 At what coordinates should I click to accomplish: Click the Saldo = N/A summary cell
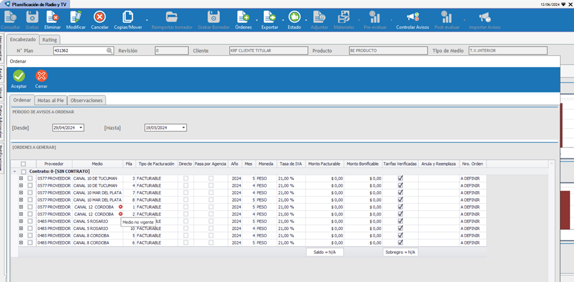click(x=324, y=252)
